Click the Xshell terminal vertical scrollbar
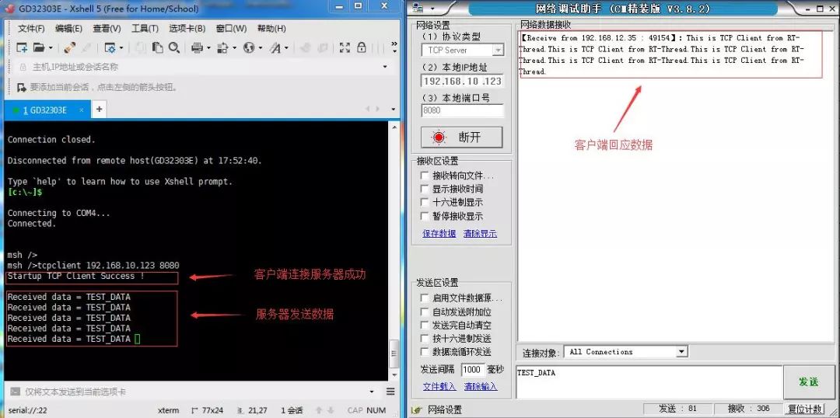The image size is (840, 418). (394, 250)
